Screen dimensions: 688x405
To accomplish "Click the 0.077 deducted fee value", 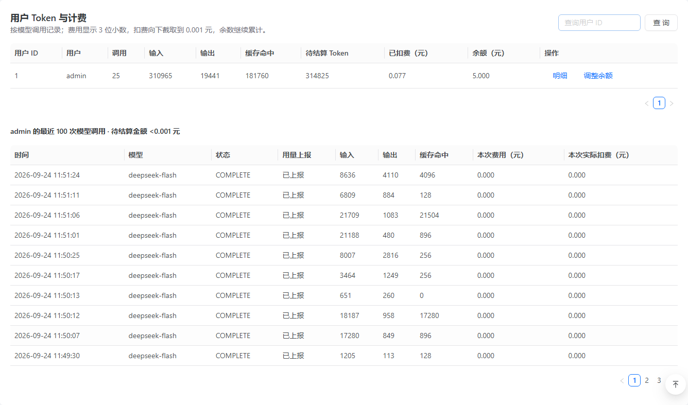I will click(397, 76).
